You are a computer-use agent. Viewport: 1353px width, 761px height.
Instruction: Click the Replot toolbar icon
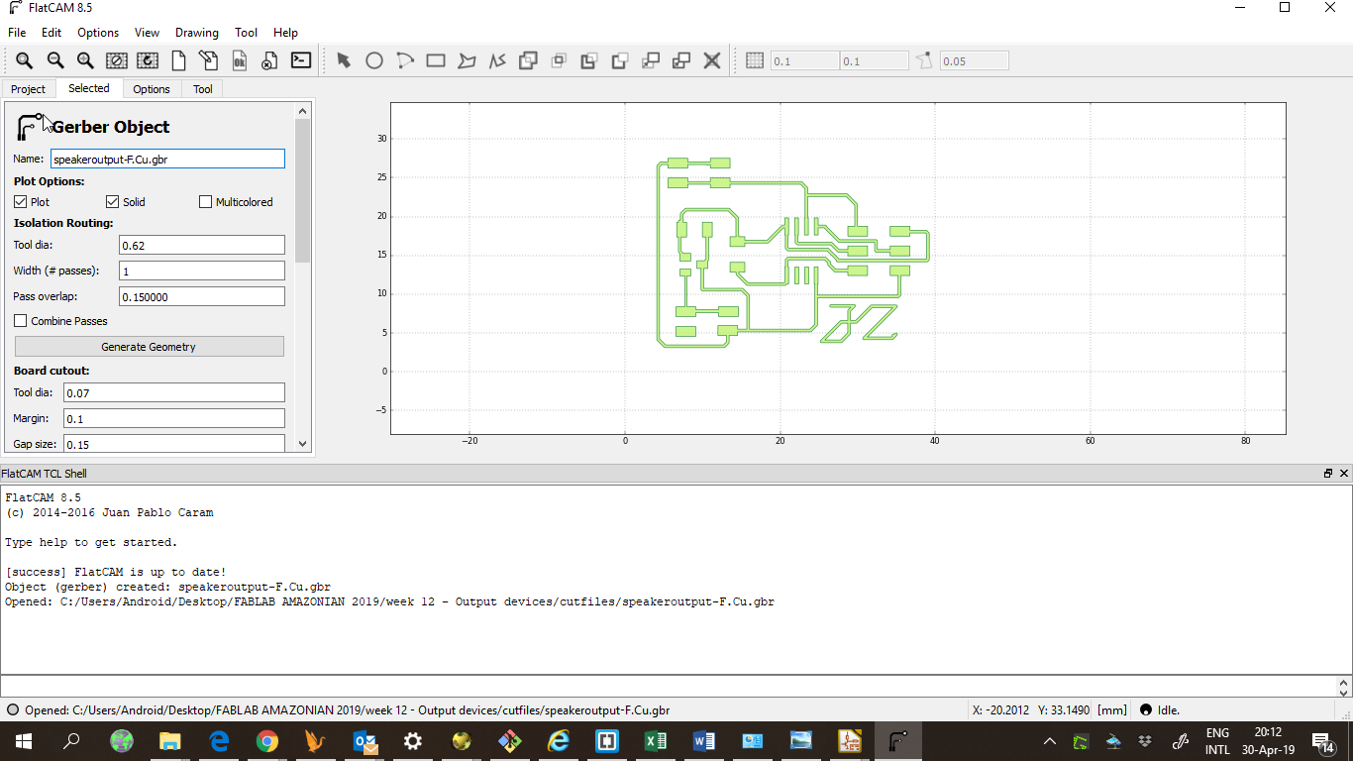point(148,60)
